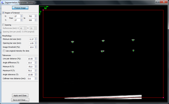Screen dimensions: 169x104
Task: Click the X to value field showing 793
Action: (31, 16)
